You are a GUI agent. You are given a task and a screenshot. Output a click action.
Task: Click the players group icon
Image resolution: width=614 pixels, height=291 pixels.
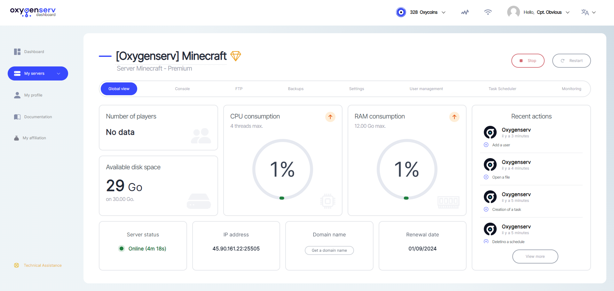pyautogui.click(x=201, y=136)
